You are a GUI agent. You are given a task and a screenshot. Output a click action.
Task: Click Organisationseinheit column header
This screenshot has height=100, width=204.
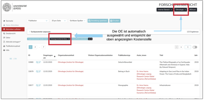[x=66, y=55]
